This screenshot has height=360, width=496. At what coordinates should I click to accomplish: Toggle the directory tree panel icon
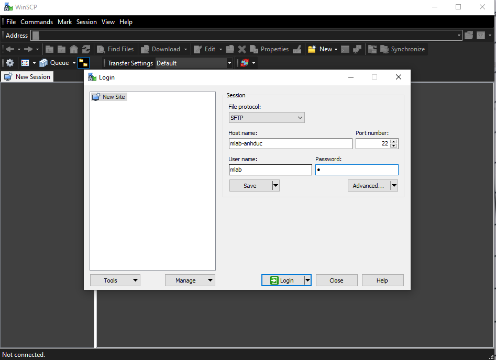[83, 63]
